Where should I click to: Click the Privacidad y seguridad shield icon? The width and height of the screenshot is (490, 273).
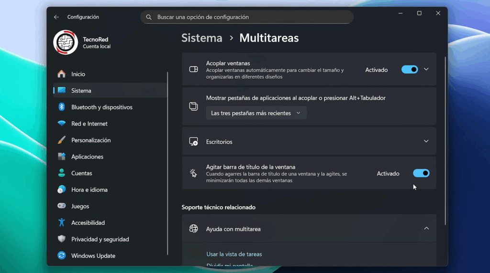point(62,239)
